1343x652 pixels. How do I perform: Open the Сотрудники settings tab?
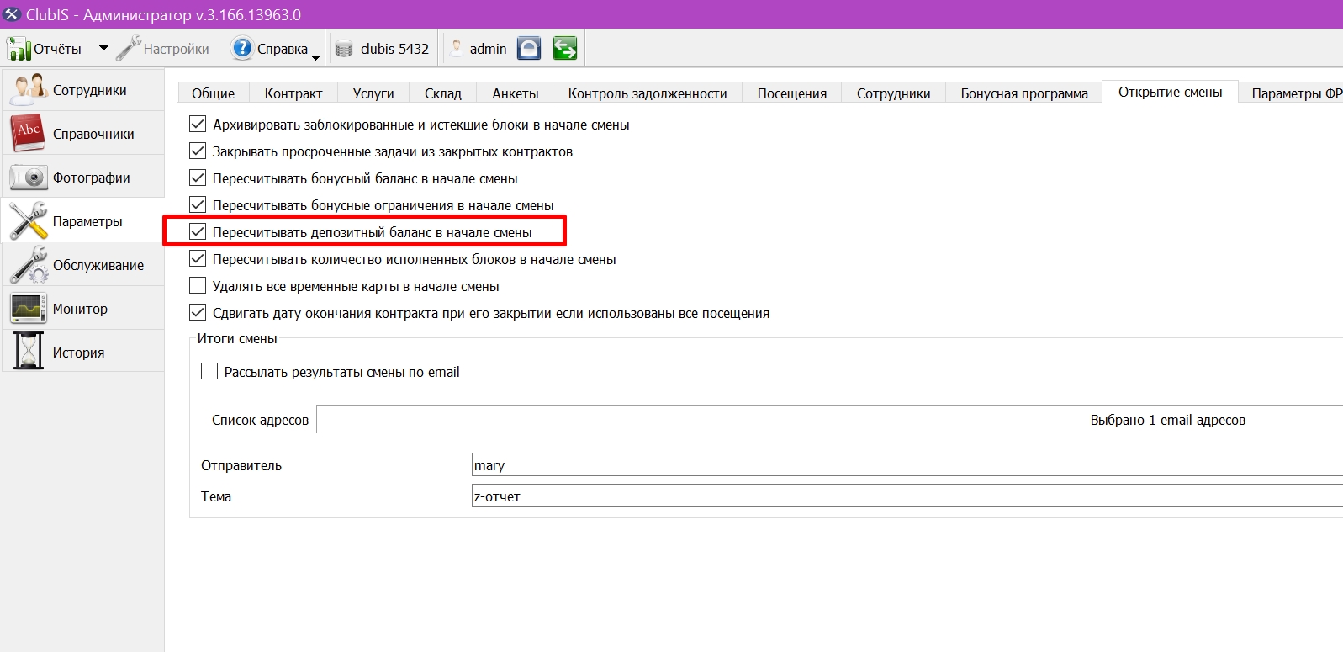894,93
